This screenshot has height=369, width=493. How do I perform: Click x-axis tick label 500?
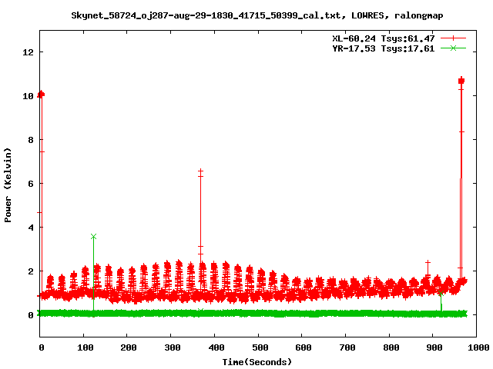coord(260,347)
